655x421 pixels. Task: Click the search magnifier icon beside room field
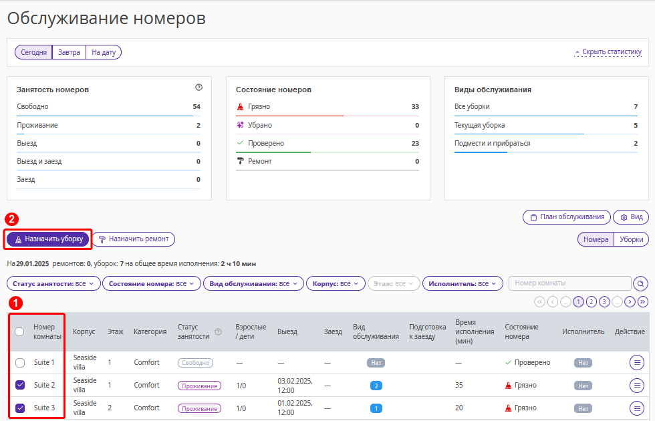[x=640, y=283]
